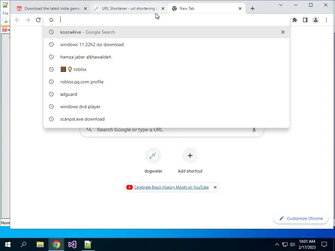Select the koora4live search suggestion

[166, 32]
